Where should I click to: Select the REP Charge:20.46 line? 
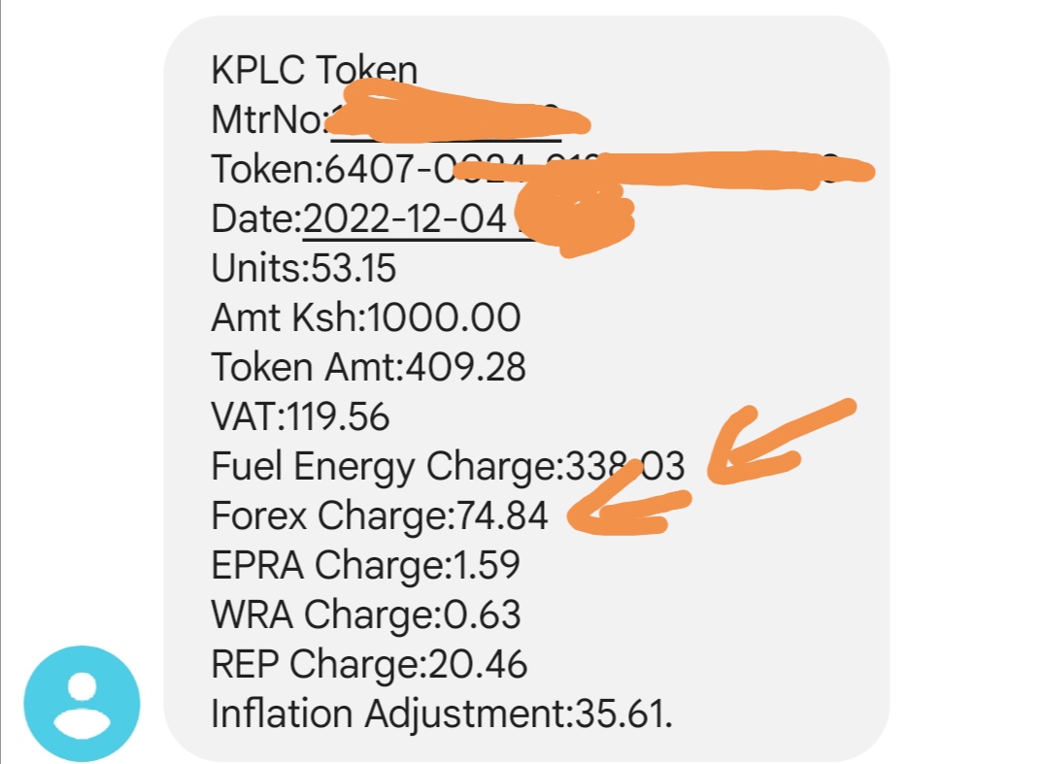click(369, 664)
